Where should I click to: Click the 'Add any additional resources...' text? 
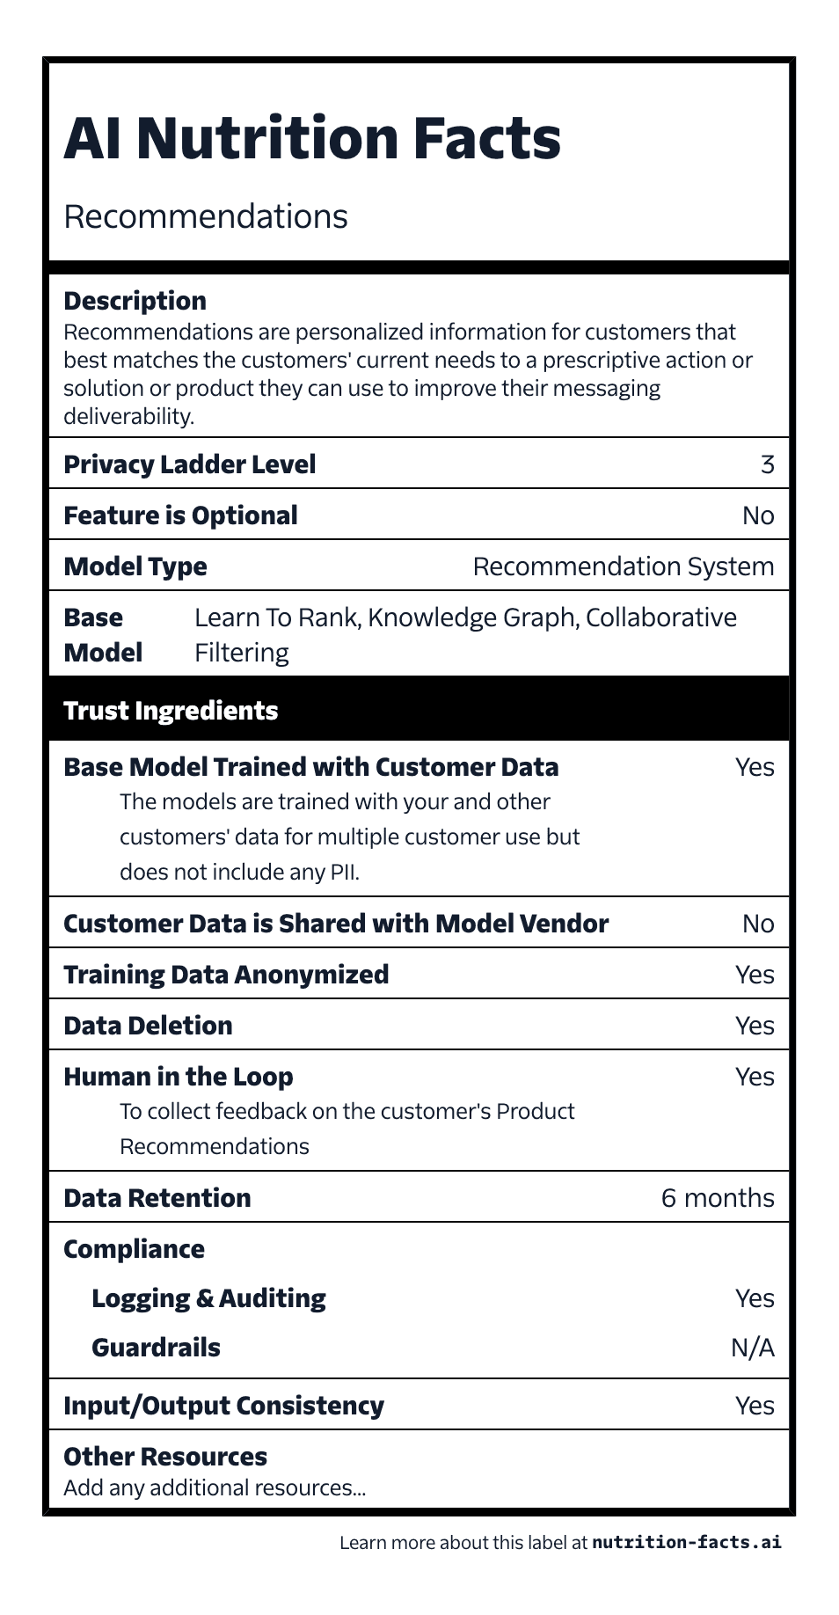coord(215,1487)
